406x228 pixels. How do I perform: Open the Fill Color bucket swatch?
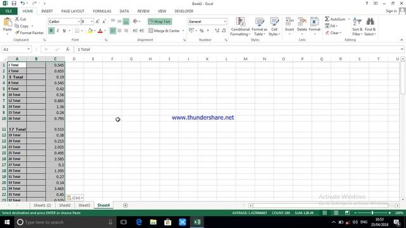tap(90, 31)
